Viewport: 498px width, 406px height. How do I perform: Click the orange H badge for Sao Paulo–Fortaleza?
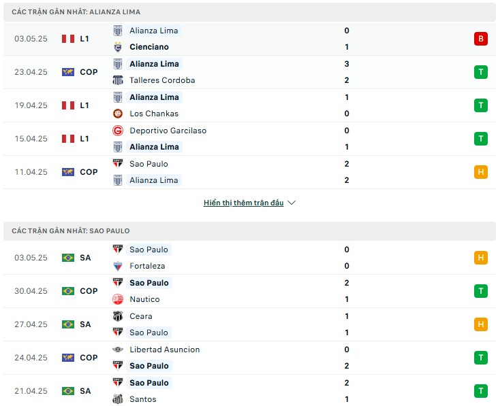point(480,258)
